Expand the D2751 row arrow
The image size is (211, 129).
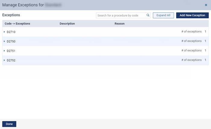point(4,51)
